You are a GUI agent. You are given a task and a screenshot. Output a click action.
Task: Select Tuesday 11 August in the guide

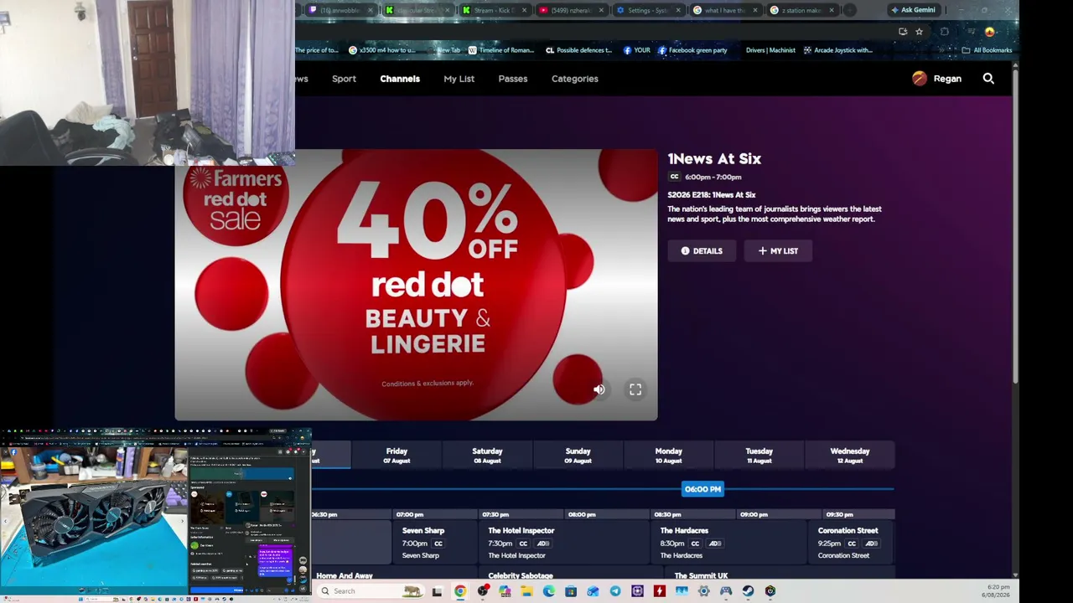(759, 456)
